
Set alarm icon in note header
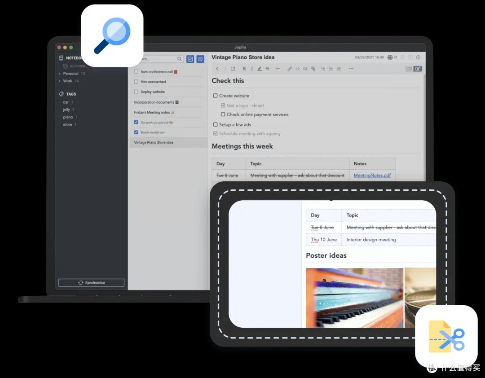click(x=403, y=57)
